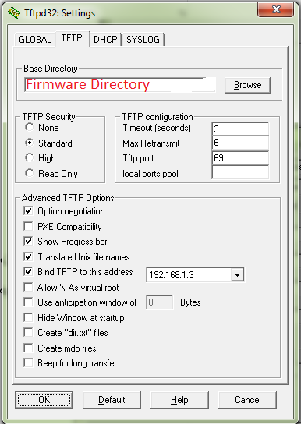
Task: Click the local ports pool field
Action: (x=240, y=173)
